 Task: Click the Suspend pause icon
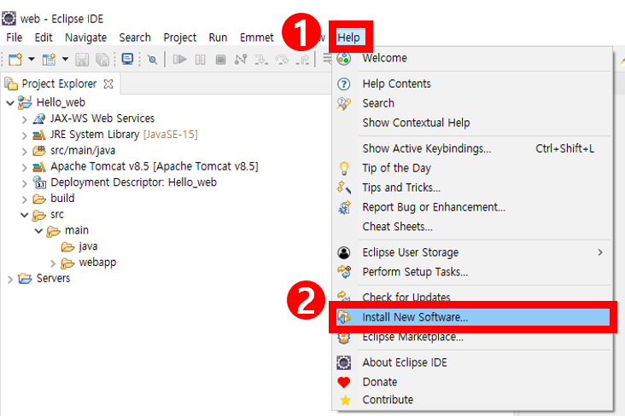point(200,60)
